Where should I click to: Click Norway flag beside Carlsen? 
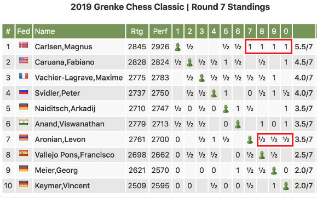[x=24, y=45]
